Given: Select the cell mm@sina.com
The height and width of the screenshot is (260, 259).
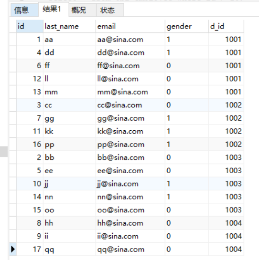Looking at the screenshot, I should pos(130,92).
